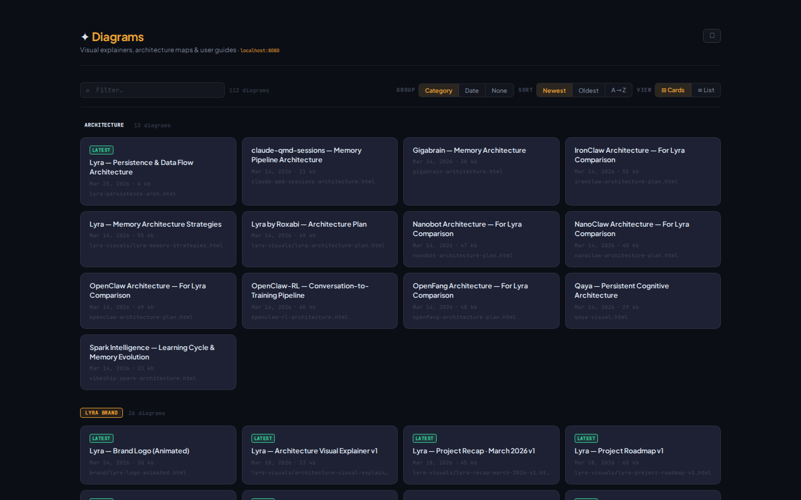Sort diagrams alphabetically with A→Z
801x500 pixels.
[x=618, y=89]
